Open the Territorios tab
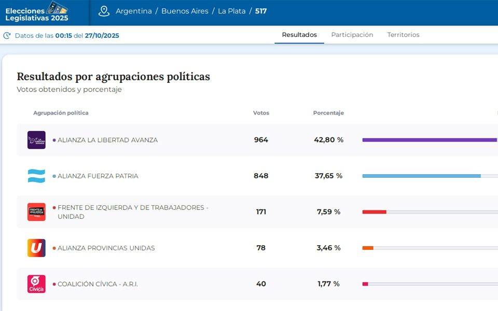 tap(403, 35)
